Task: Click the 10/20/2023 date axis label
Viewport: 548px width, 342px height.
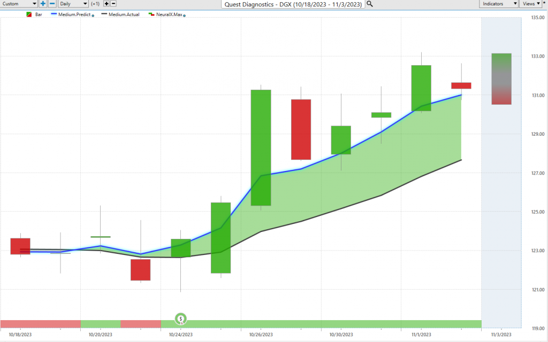Action: [x=101, y=335]
